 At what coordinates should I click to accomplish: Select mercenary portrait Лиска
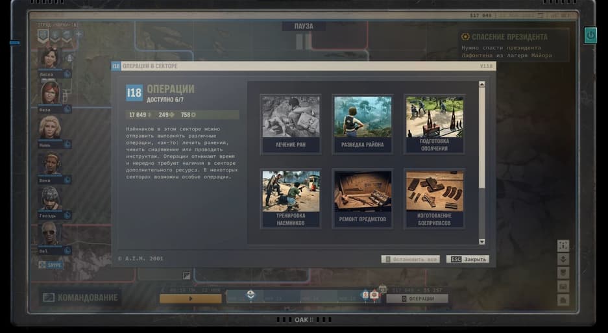click(49, 58)
